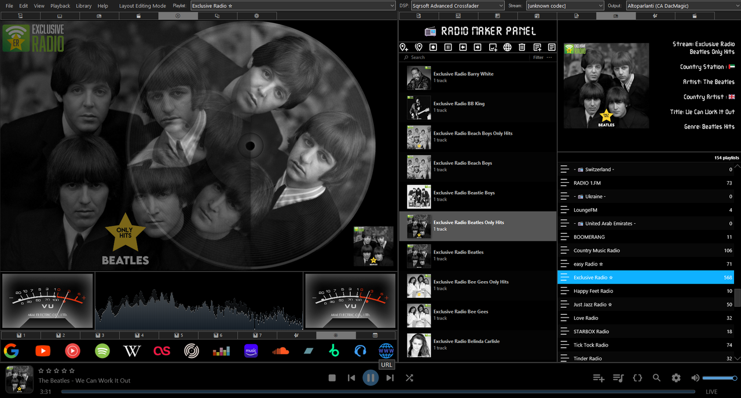
Task: Open the Beatport icon
Action: pos(333,351)
